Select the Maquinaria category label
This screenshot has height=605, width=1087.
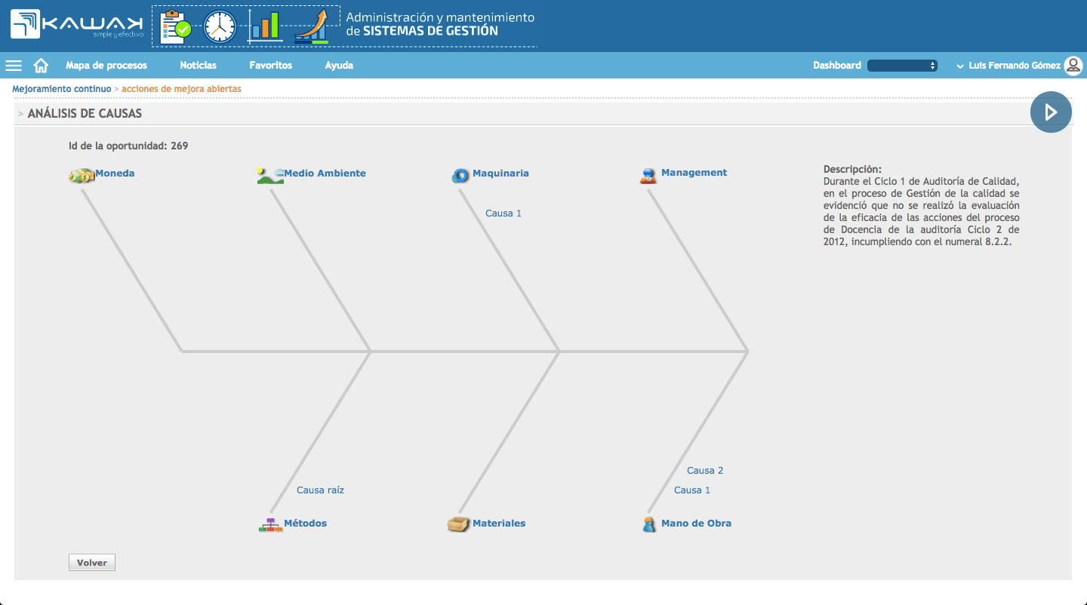(500, 174)
